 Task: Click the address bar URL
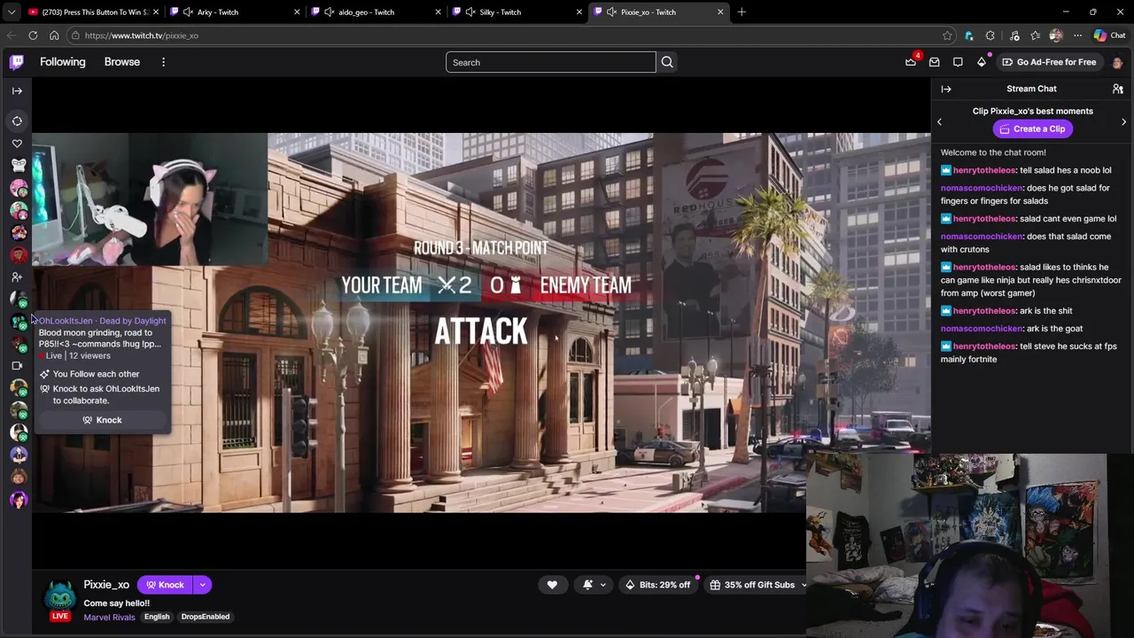point(142,35)
